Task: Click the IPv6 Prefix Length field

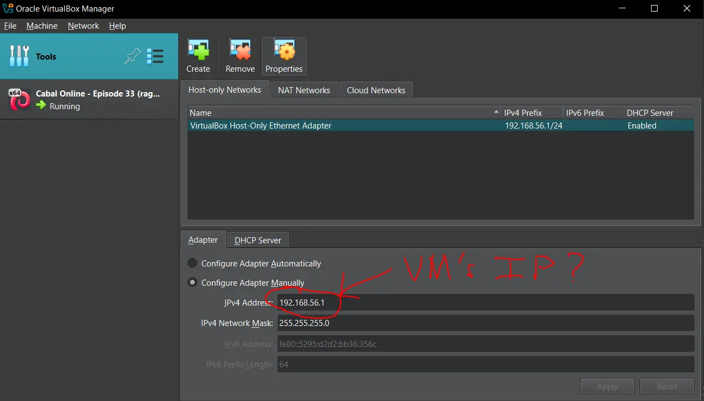Action: click(486, 365)
